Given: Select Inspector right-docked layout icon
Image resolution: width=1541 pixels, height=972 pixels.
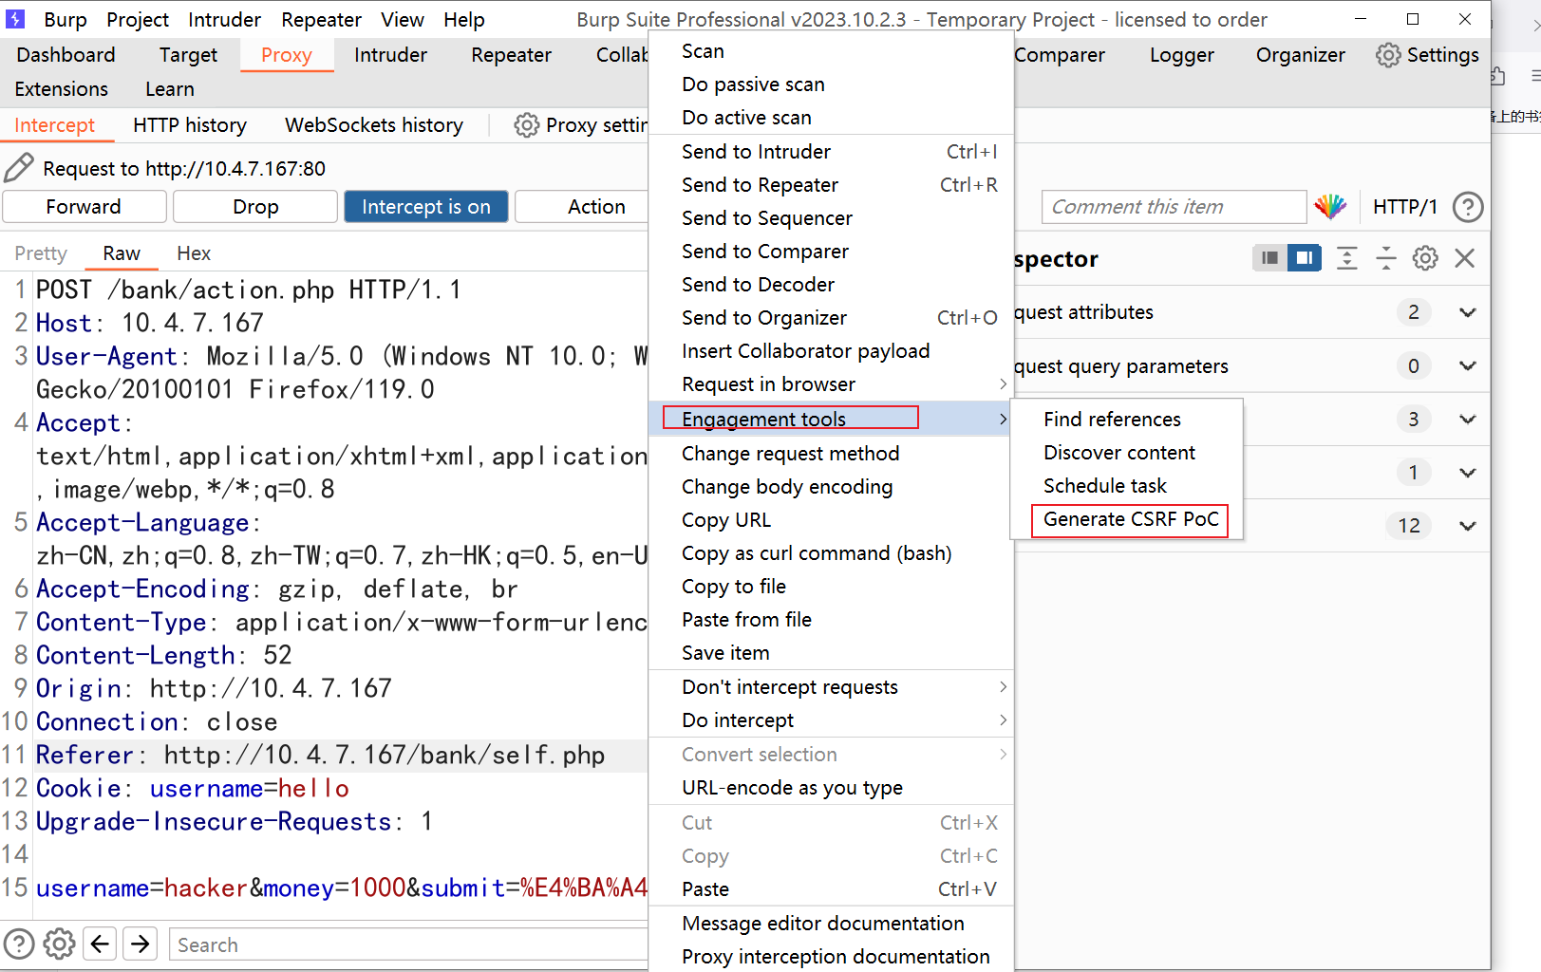Looking at the screenshot, I should 1305,258.
